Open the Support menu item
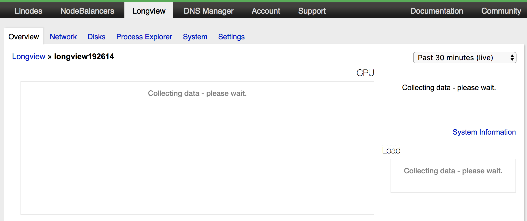Image resolution: width=527 pixels, height=221 pixels. click(312, 11)
